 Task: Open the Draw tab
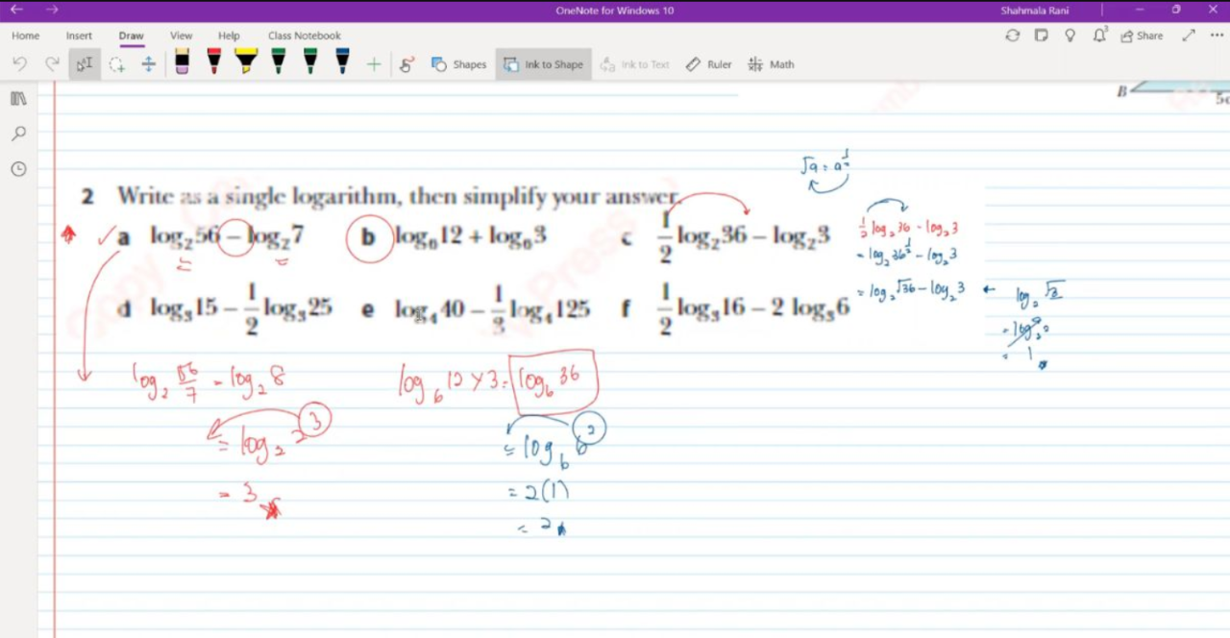click(x=132, y=36)
